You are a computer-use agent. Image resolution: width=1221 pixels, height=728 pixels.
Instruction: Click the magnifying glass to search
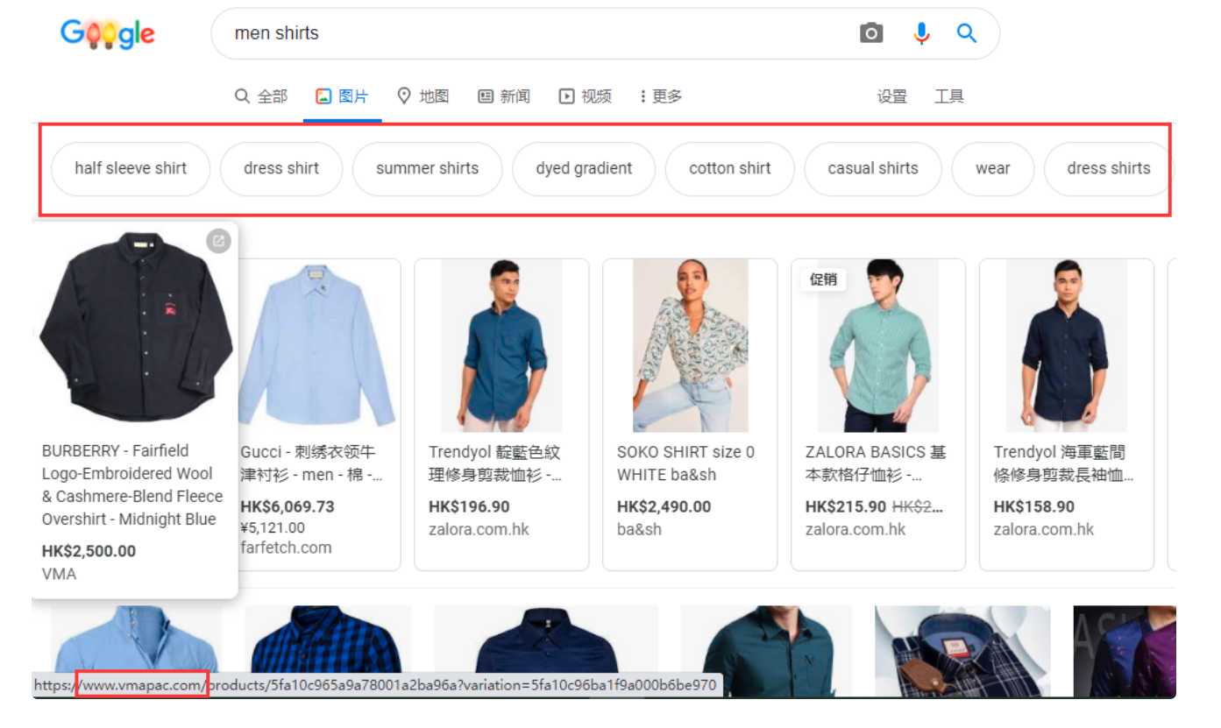[966, 32]
